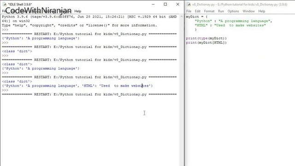Click first shell prompt >>>

[5, 30]
